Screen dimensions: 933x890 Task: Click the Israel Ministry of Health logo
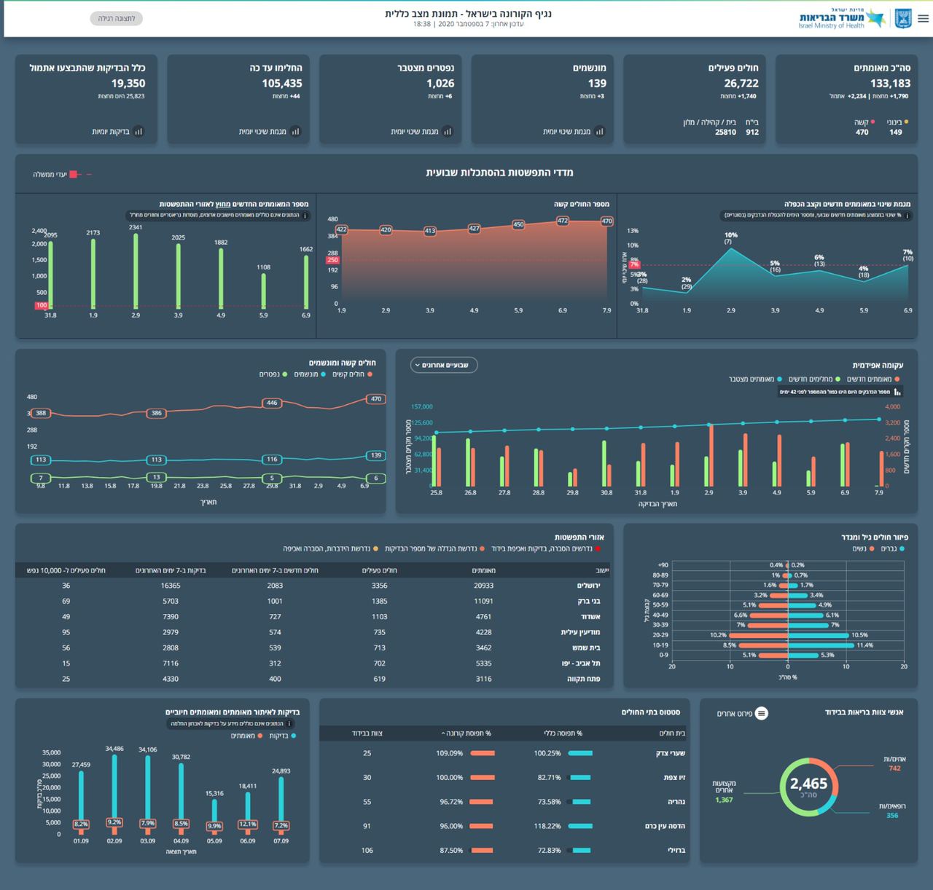pyautogui.click(x=842, y=19)
